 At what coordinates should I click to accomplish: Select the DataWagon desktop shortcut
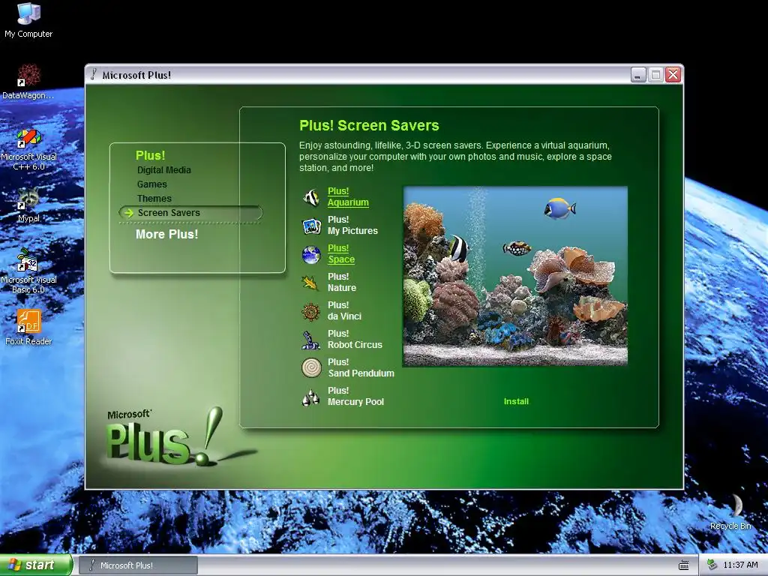click(x=28, y=81)
